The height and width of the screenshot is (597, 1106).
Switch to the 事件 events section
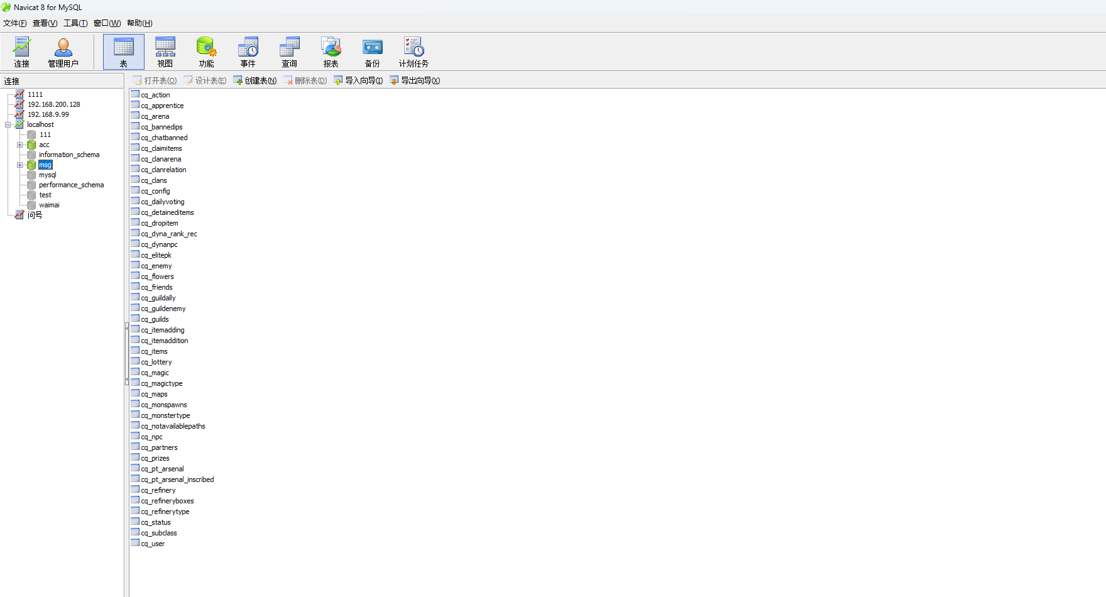click(248, 52)
